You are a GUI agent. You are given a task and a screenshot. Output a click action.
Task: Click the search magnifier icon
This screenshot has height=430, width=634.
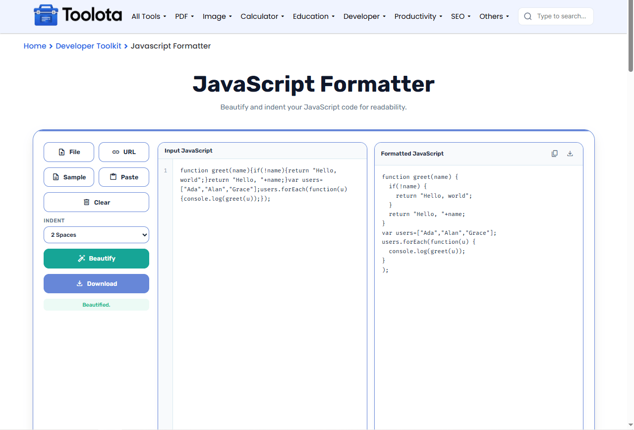(528, 16)
